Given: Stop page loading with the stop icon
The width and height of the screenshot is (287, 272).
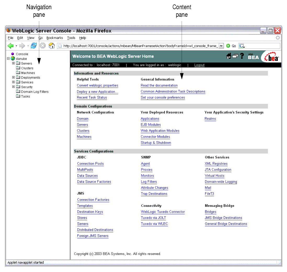Looking at the screenshot, I should click(43, 45).
